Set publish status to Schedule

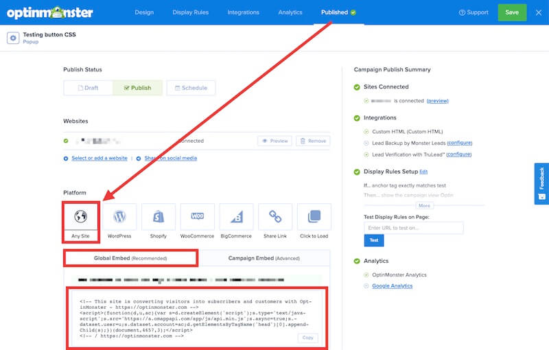[191, 88]
